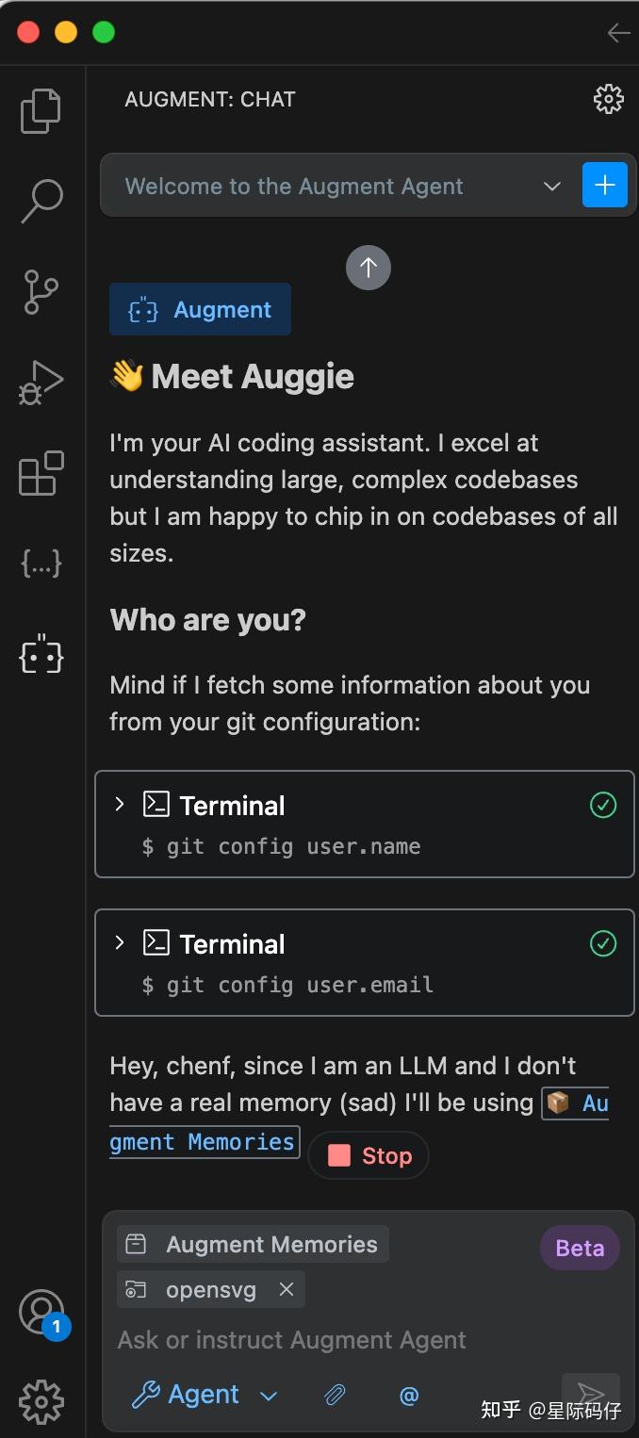Click the Augment badge above Meet Auggie

click(x=200, y=309)
